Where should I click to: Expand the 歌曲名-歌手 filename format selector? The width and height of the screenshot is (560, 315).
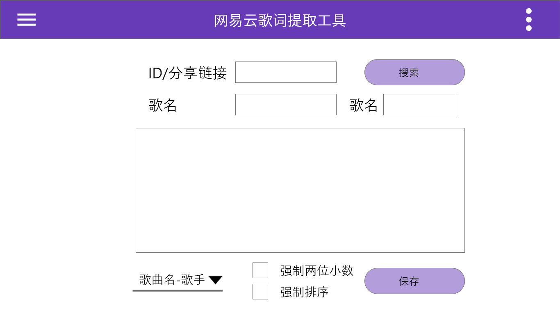click(x=172, y=280)
